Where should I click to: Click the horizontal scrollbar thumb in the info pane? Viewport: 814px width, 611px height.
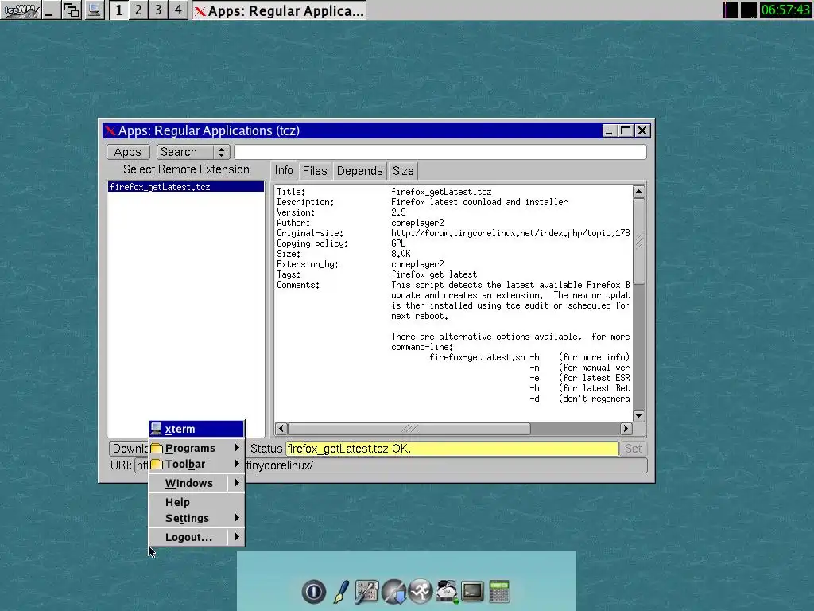(409, 429)
